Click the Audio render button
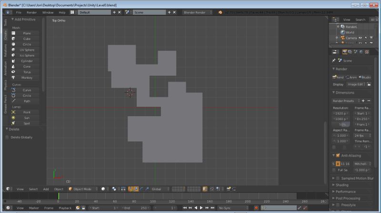 (365, 77)
